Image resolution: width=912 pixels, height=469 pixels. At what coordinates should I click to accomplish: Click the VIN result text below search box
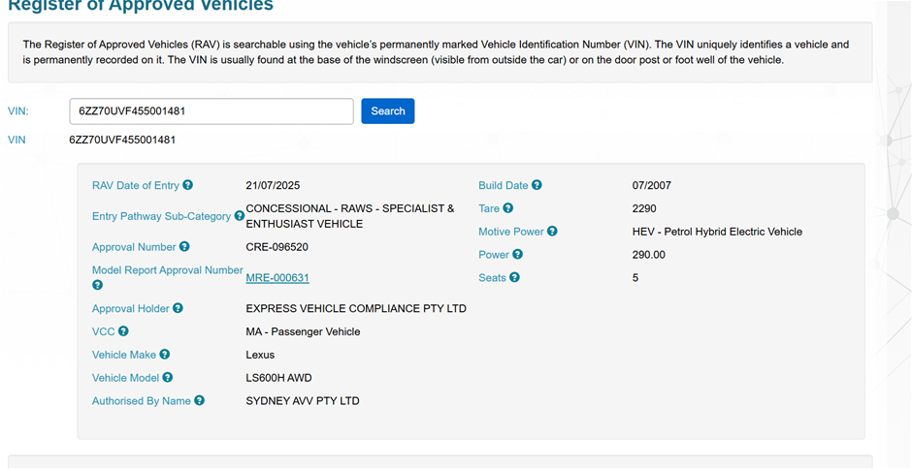122,140
